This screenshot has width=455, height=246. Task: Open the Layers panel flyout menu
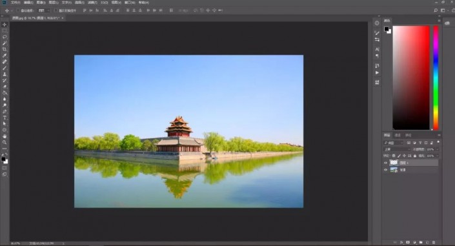(x=439, y=135)
